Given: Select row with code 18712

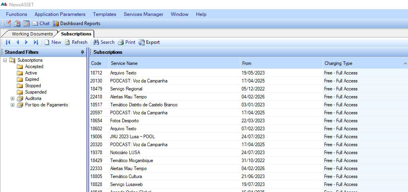Looking at the screenshot, I should 248,73.
